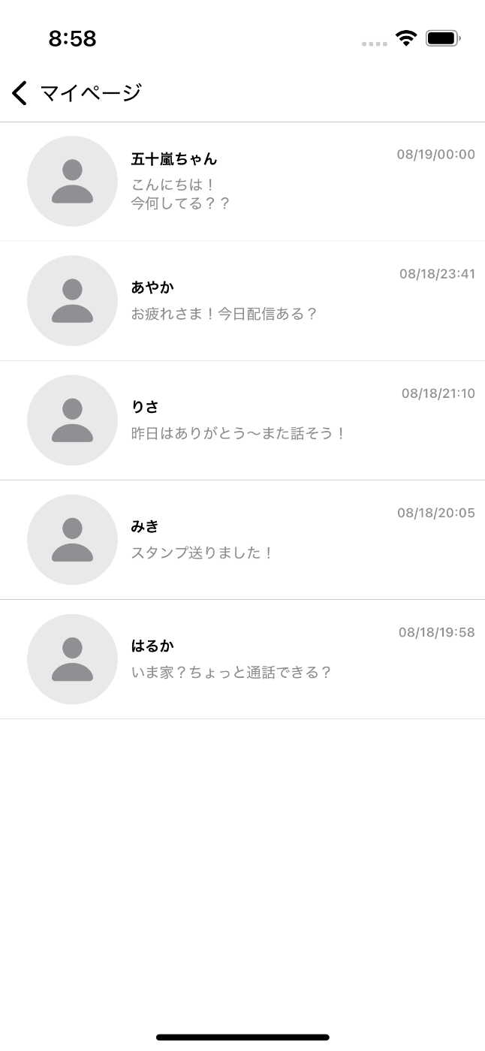Tap the back chevron arrow
Viewport: 485px width, 1051px height.
20,93
